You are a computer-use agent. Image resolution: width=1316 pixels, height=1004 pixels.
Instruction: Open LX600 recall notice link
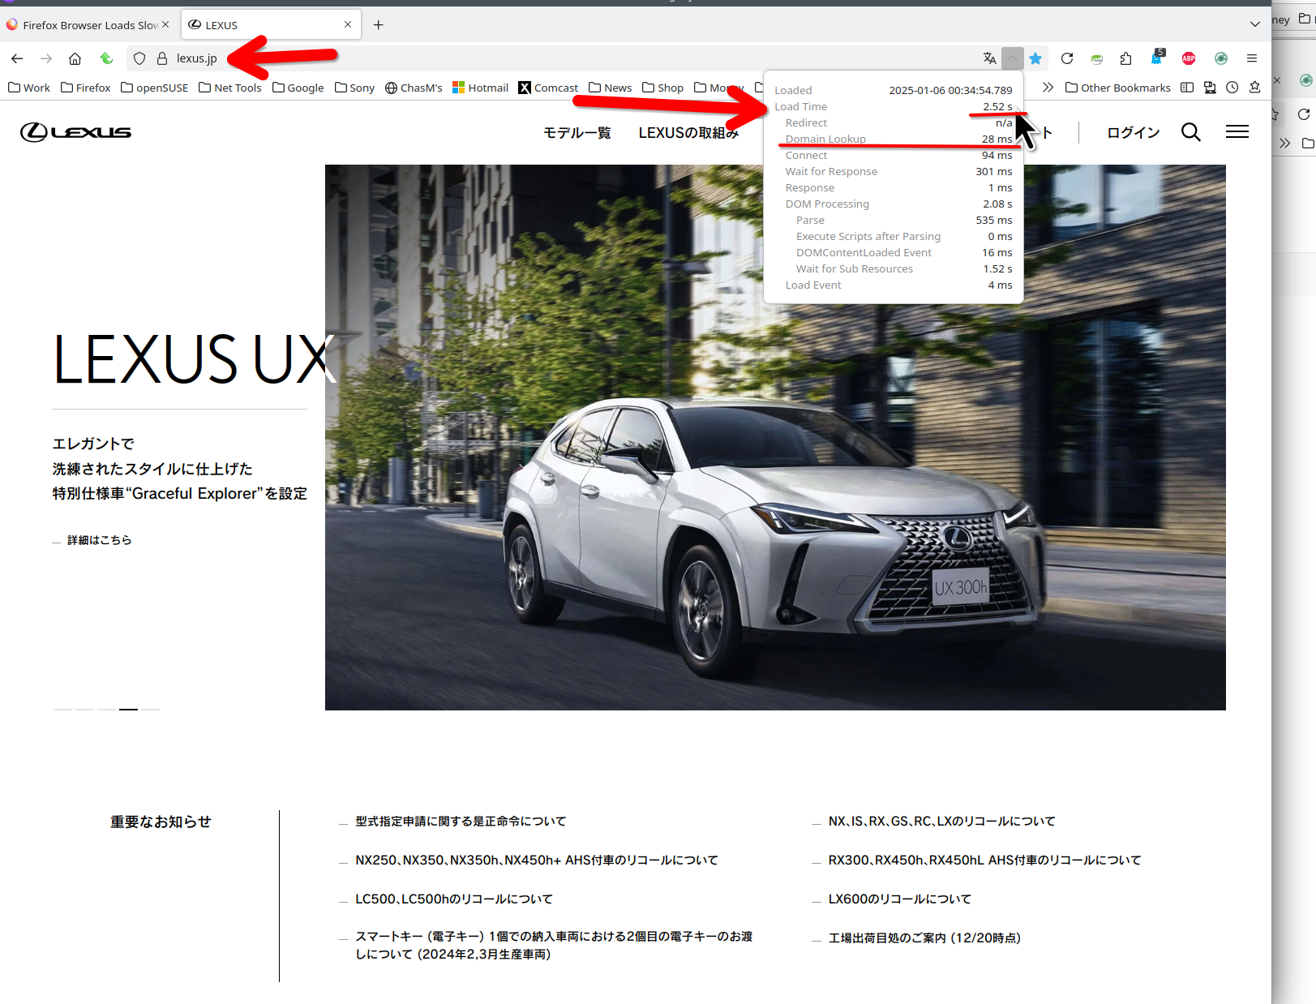click(900, 899)
